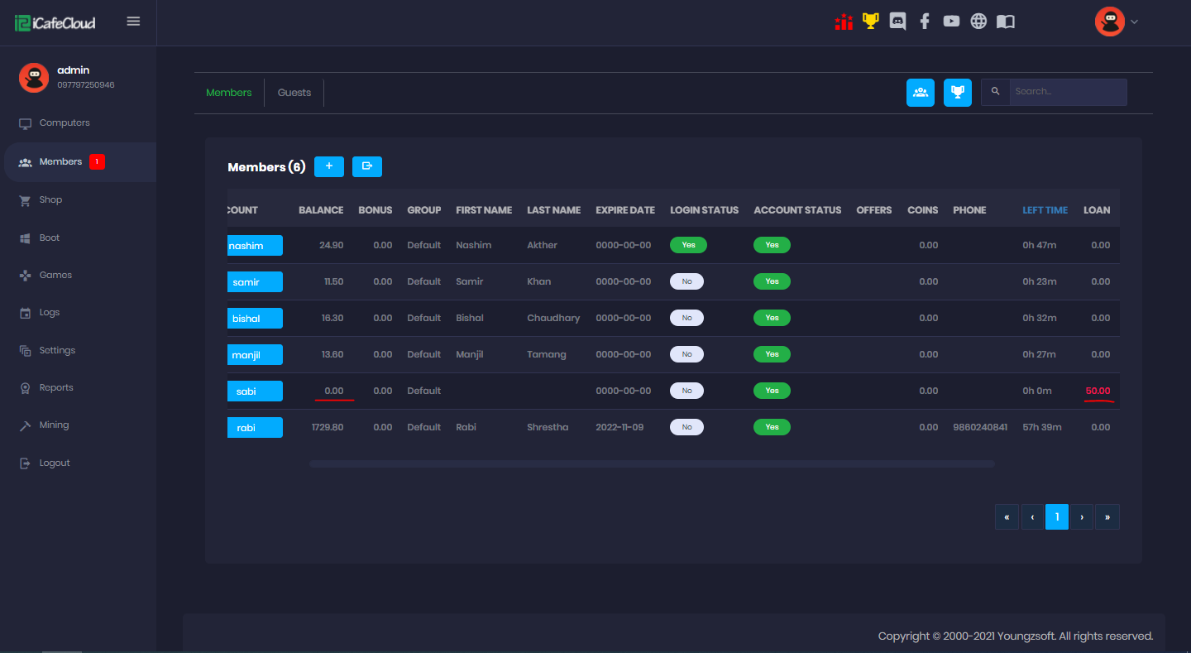The height and width of the screenshot is (653, 1191).
Task: Click the Facebook icon in header
Action: 925,22
